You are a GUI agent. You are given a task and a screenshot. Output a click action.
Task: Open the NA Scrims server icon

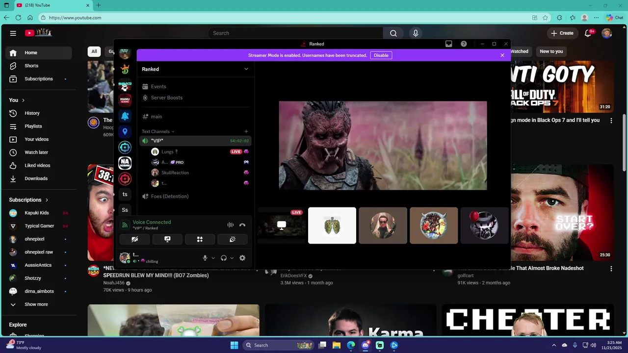pos(125,163)
